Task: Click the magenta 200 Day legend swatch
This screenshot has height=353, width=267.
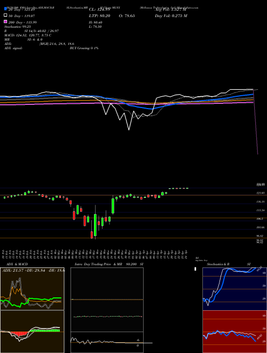Action: point(5,22)
